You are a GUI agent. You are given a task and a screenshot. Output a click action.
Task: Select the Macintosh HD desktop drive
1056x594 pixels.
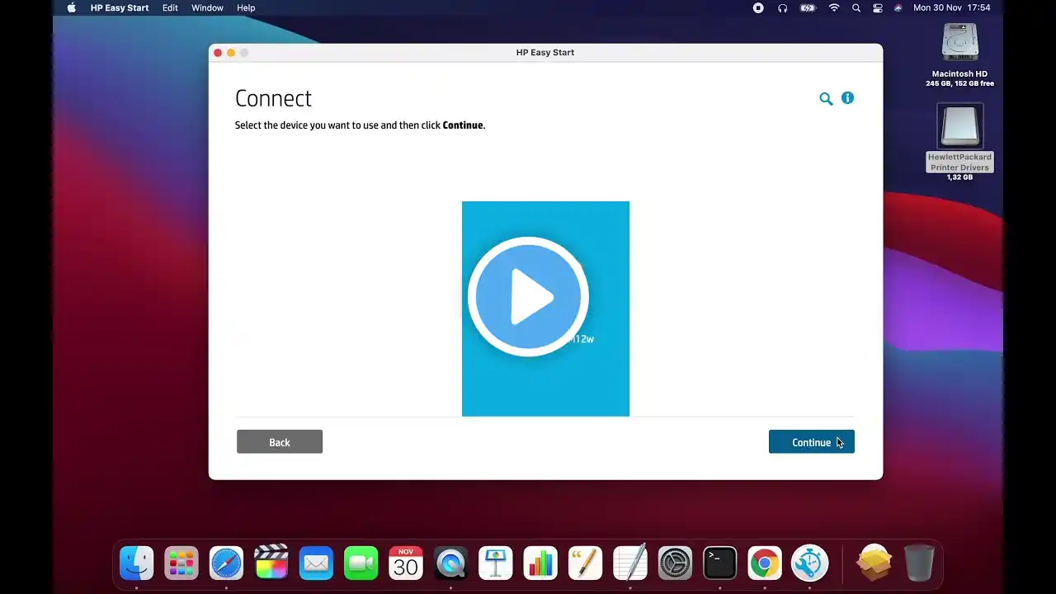(959, 44)
